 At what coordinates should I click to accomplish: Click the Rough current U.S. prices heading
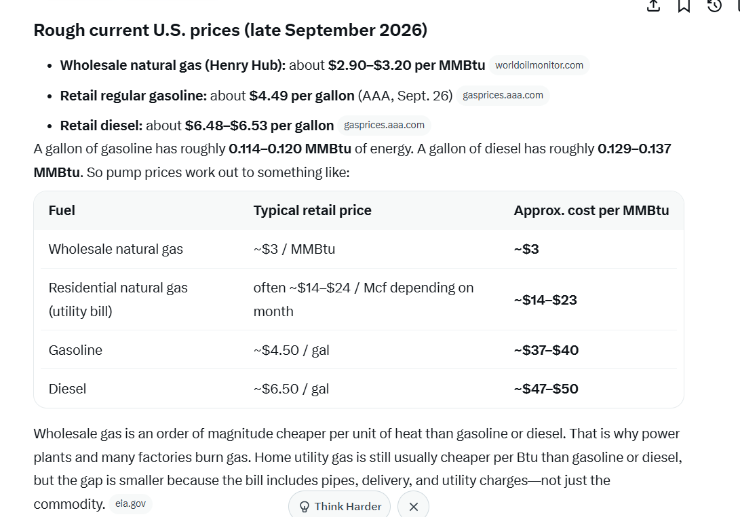pyautogui.click(x=231, y=31)
